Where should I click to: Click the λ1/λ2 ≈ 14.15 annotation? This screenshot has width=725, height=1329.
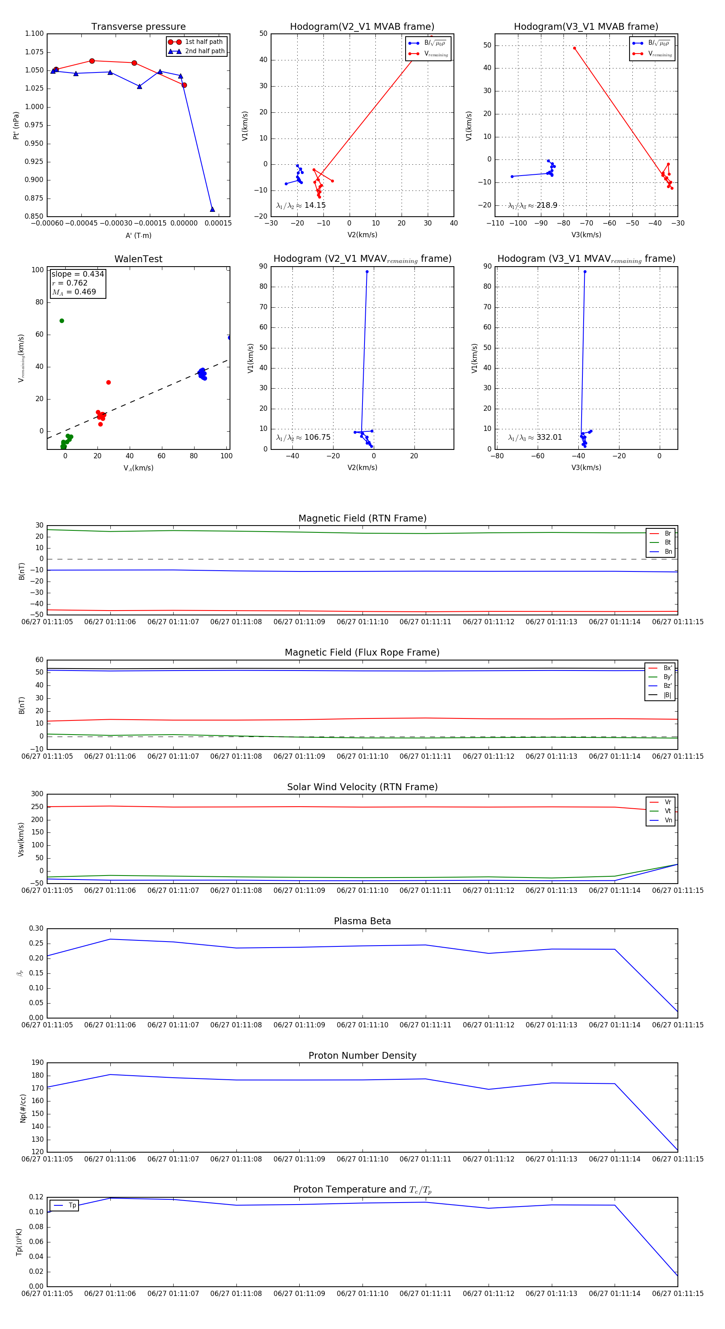pos(301,205)
